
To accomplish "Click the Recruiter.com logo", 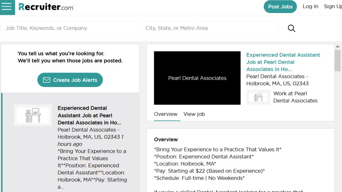I will point(46,7).
